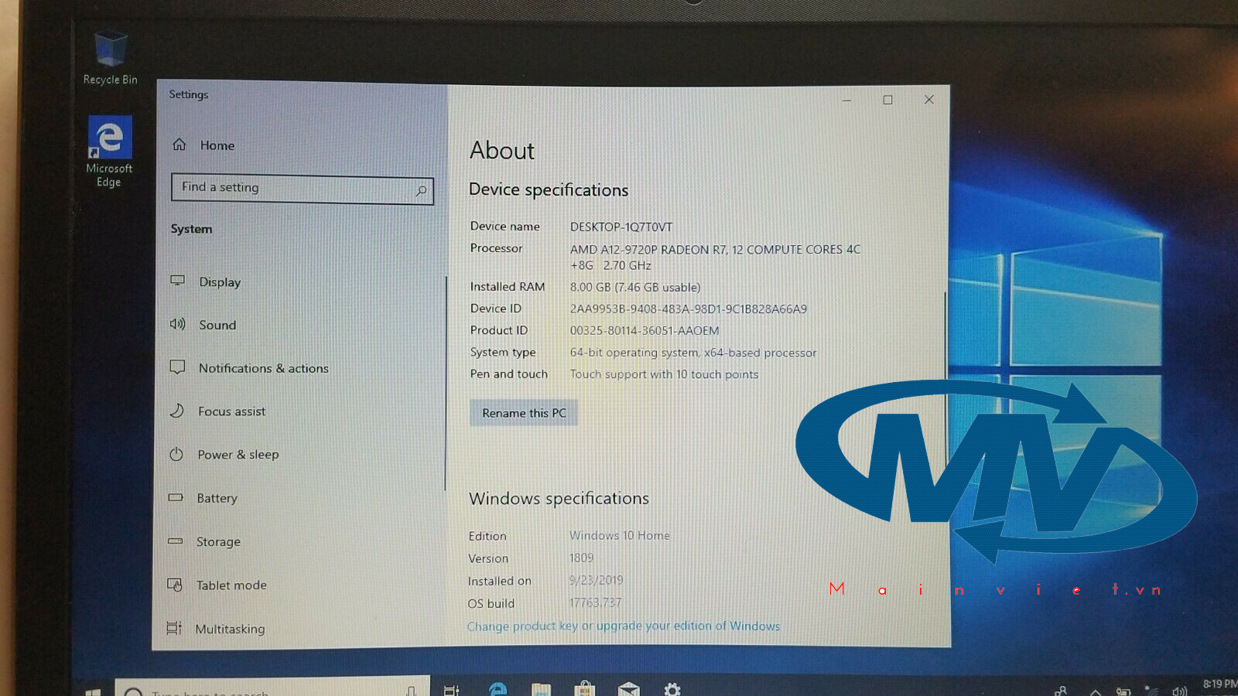
Task: Click Product ID value 00325-80114-36051-AAOEM
Action: (x=645, y=330)
